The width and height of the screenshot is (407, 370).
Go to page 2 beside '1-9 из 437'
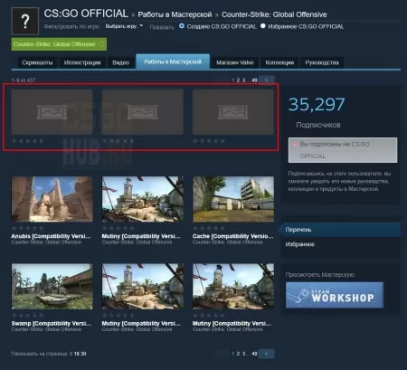238,81
